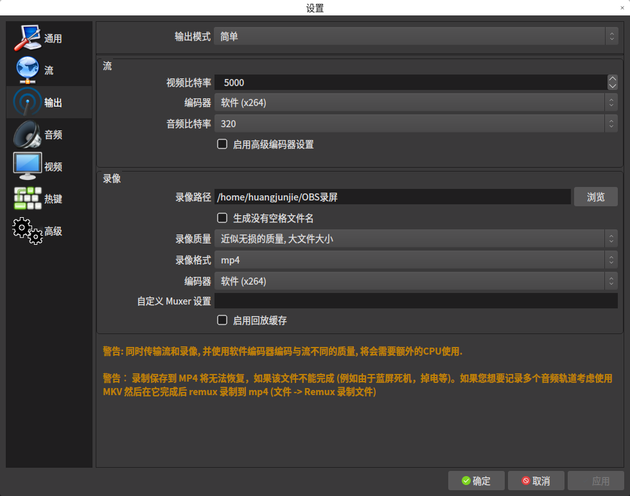The width and height of the screenshot is (630, 496).
Task: Enable 启用高级编码器设置
Action: pos(222,144)
